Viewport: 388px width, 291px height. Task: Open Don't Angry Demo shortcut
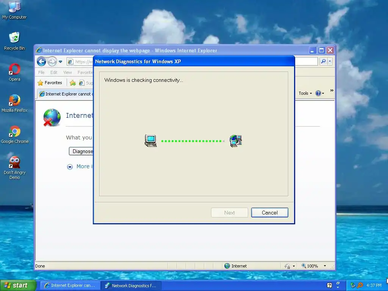(x=14, y=168)
